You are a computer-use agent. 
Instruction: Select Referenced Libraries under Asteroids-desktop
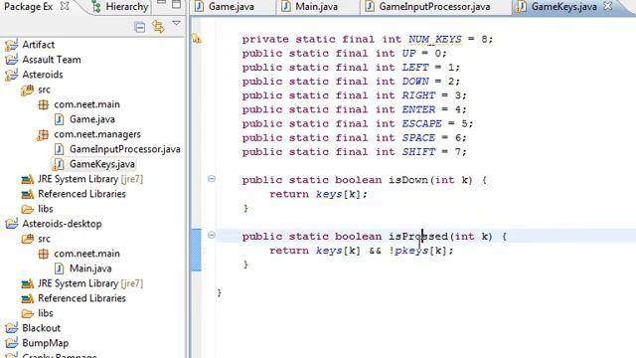click(x=81, y=298)
